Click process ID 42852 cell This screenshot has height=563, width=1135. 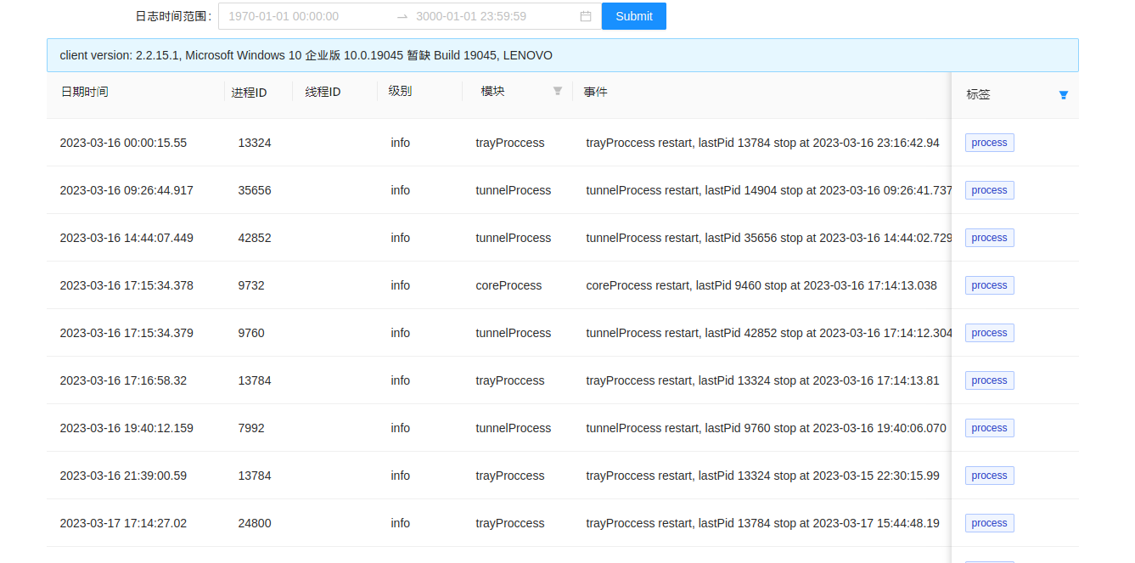coord(255,238)
